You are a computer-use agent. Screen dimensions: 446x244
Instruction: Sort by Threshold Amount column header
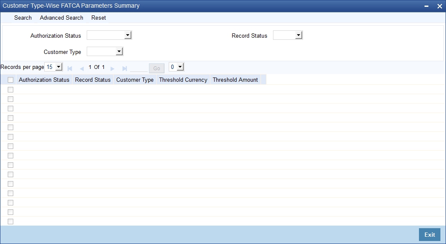(235, 80)
